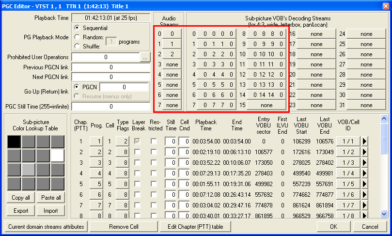Click the Export button for color table

point(21,211)
